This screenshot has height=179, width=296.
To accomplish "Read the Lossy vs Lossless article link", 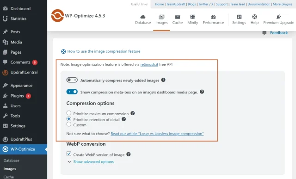I will click(x=157, y=134).
